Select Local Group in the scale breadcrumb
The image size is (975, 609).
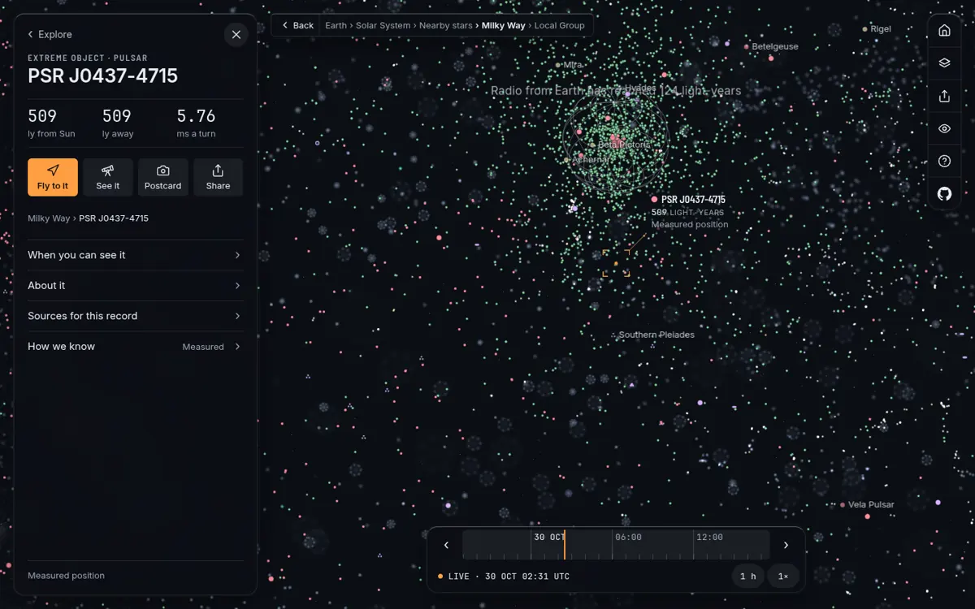[x=560, y=25]
